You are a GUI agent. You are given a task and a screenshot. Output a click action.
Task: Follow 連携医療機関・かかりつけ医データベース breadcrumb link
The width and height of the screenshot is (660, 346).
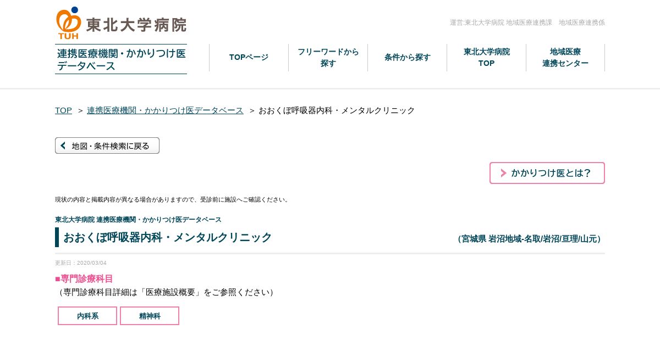pyautogui.click(x=165, y=110)
